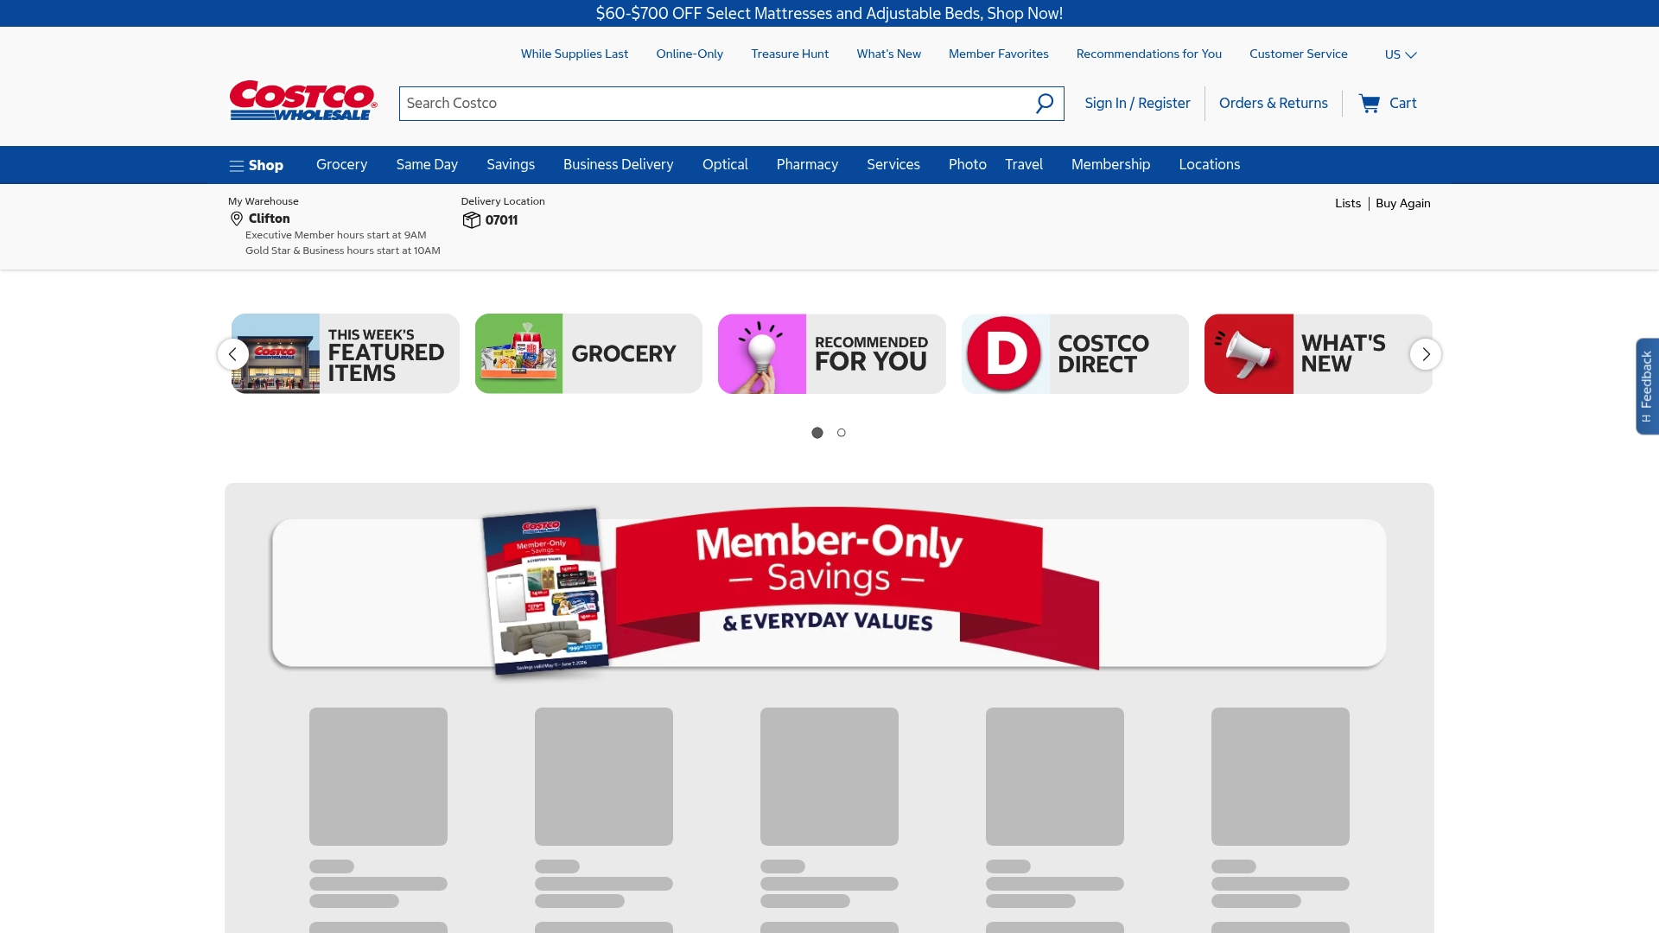Open Customer Service link
This screenshot has width=1659, height=933.
pyautogui.click(x=1299, y=54)
